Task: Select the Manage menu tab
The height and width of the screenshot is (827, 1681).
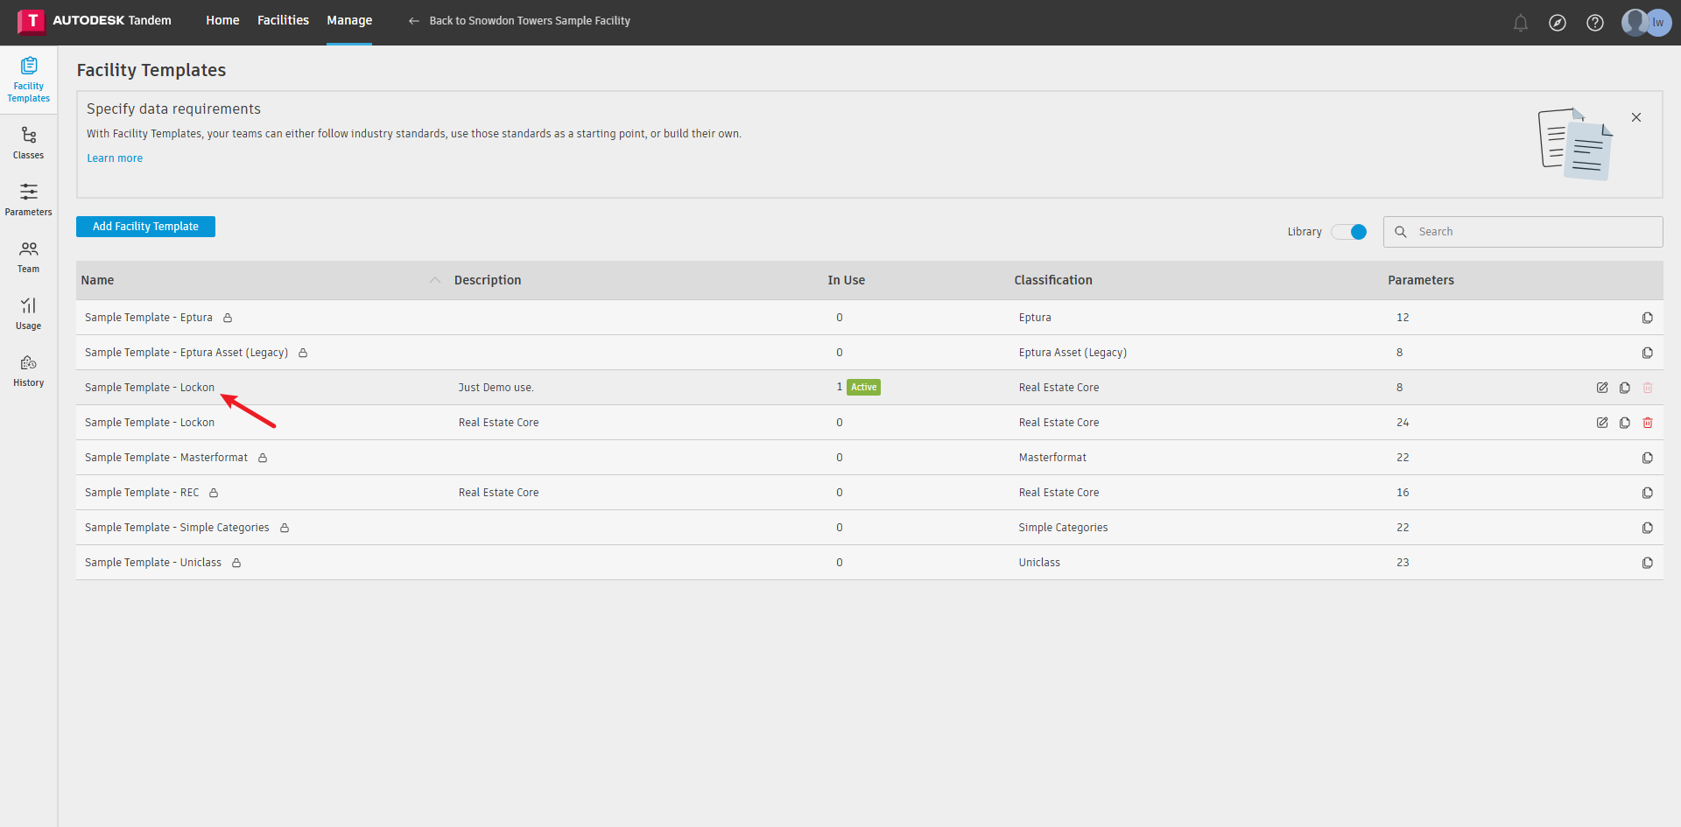Action: [x=349, y=20]
